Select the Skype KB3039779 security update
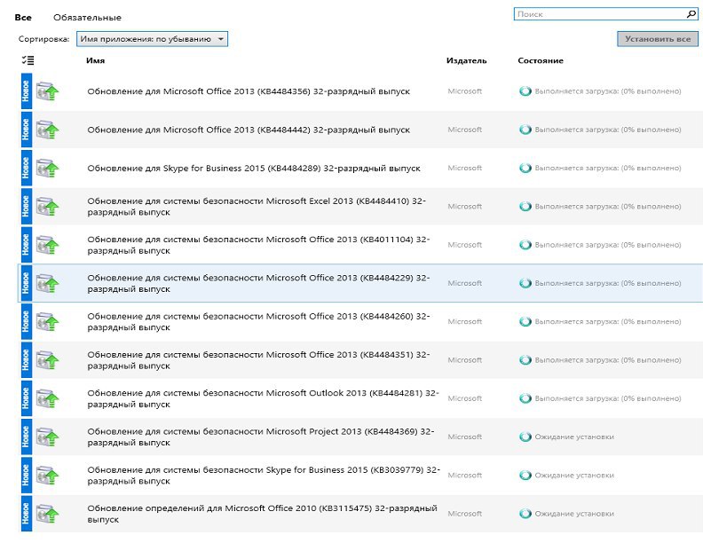 pyautogui.click(x=264, y=476)
